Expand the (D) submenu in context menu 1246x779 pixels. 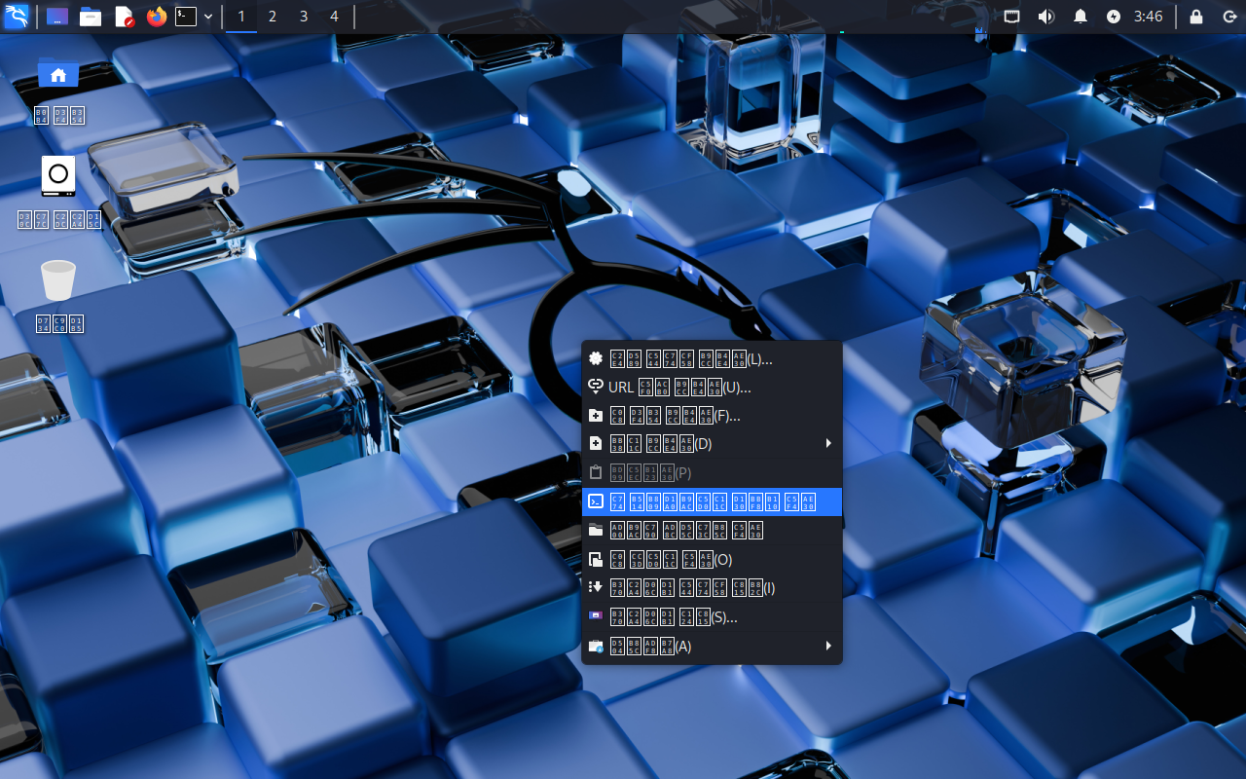[x=712, y=444]
